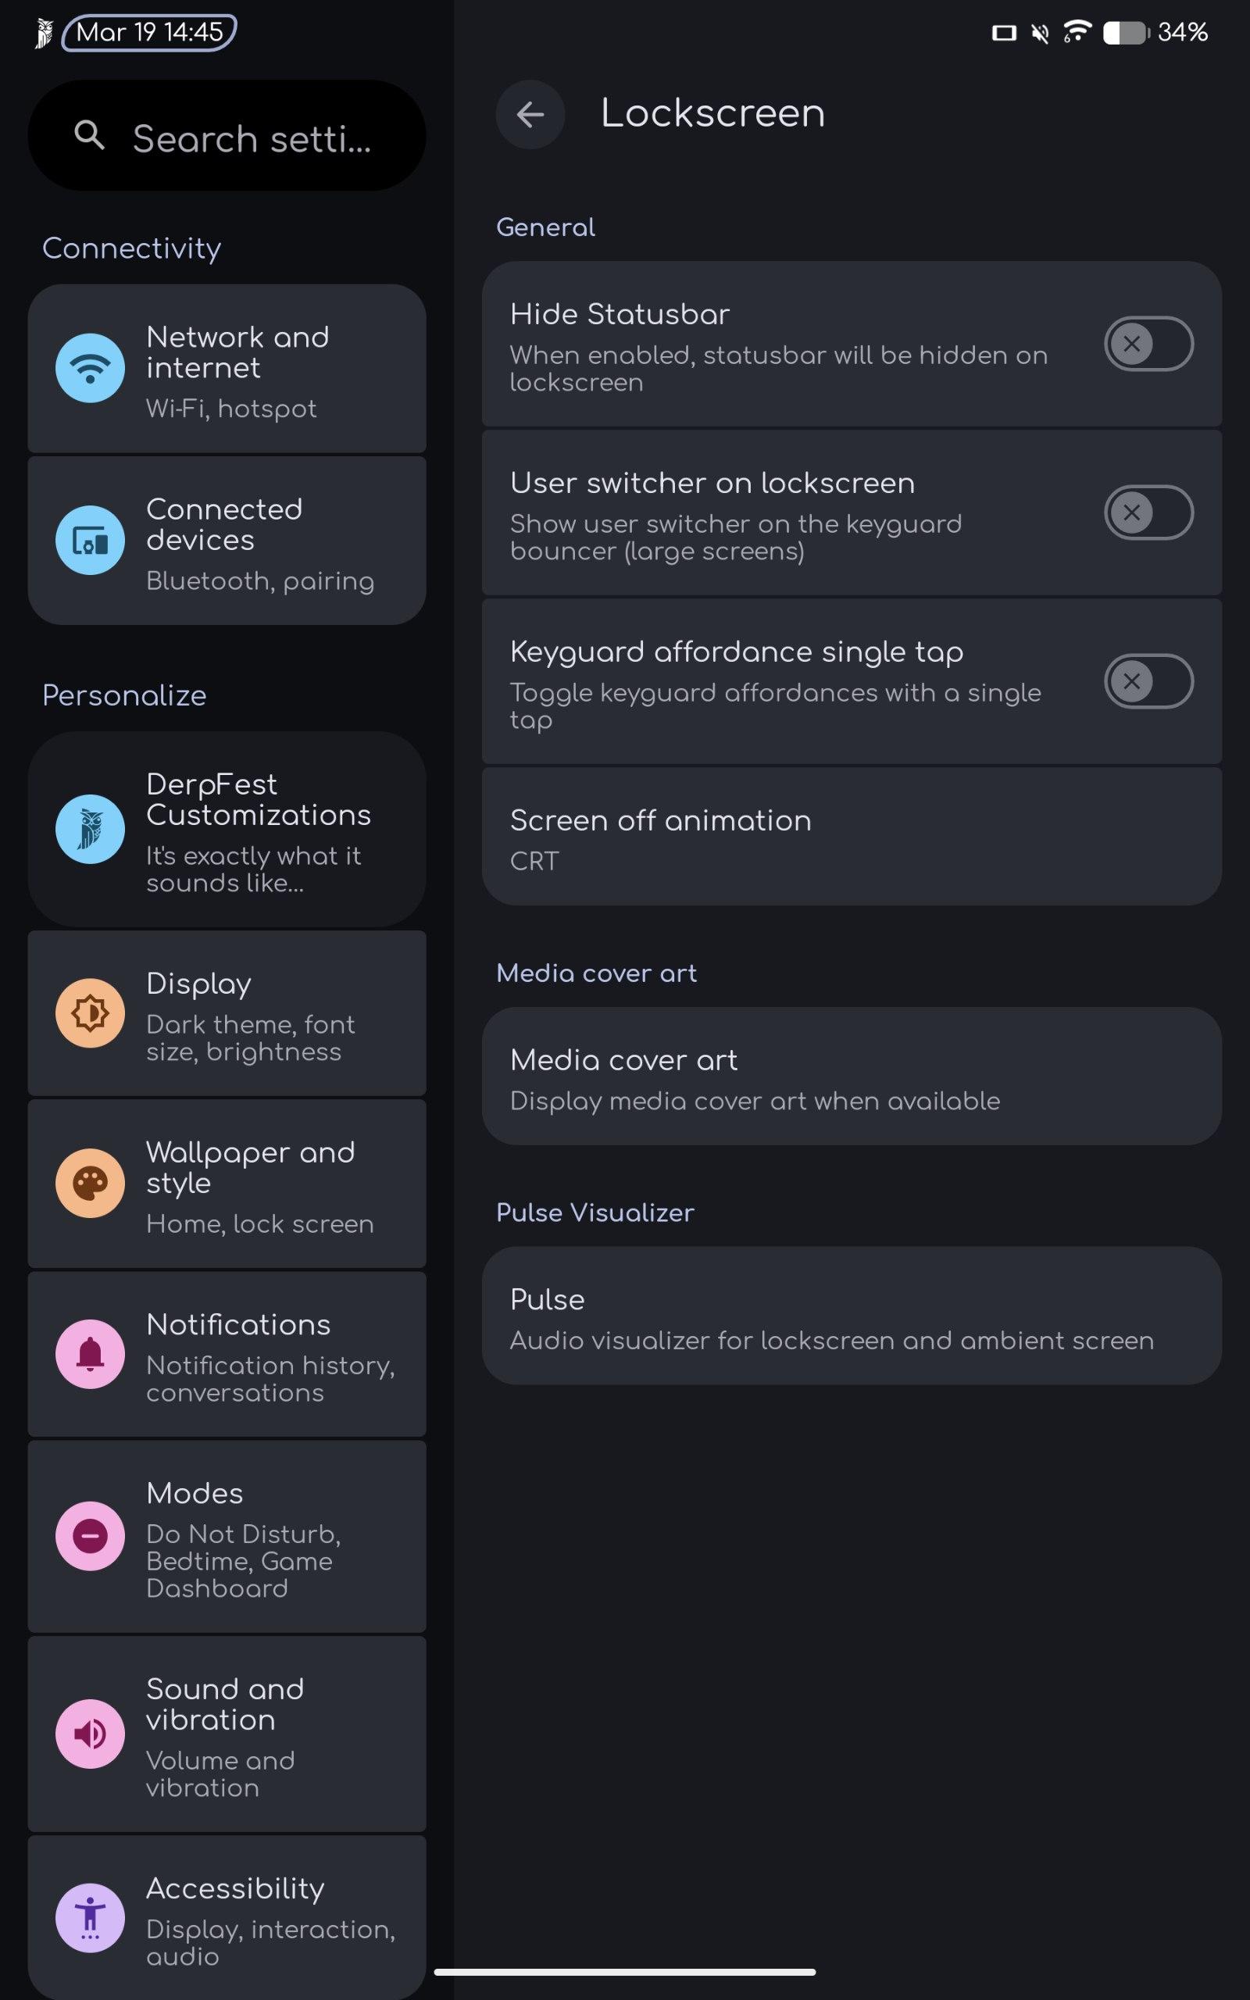Open Modes do-not-disturb icon
The width and height of the screenshot is (1250, 2000).
point(90,1535)
